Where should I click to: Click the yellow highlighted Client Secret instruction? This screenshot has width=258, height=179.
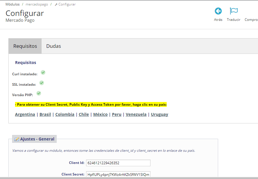pyautogui.click(x=91, y=105)
